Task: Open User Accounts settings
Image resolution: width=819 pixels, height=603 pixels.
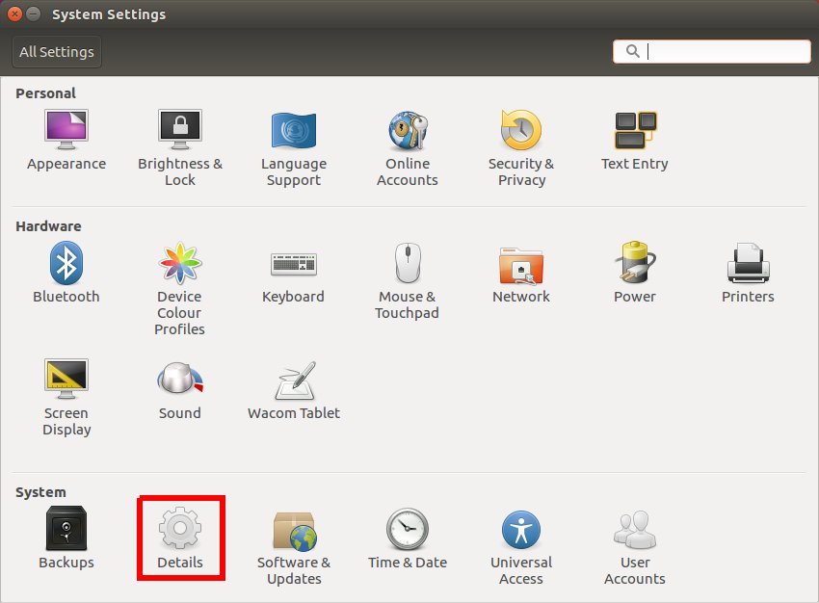Action: 635,548
